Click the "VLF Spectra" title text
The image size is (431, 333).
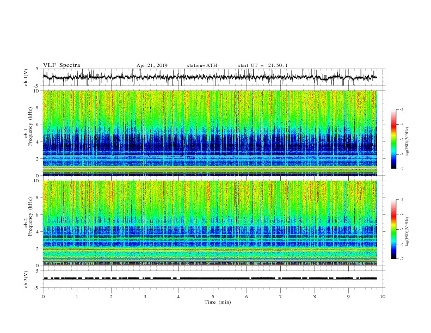61,65
